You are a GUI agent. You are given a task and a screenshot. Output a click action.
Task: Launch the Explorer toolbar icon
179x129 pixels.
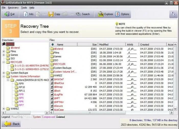(x=101, y=14)
